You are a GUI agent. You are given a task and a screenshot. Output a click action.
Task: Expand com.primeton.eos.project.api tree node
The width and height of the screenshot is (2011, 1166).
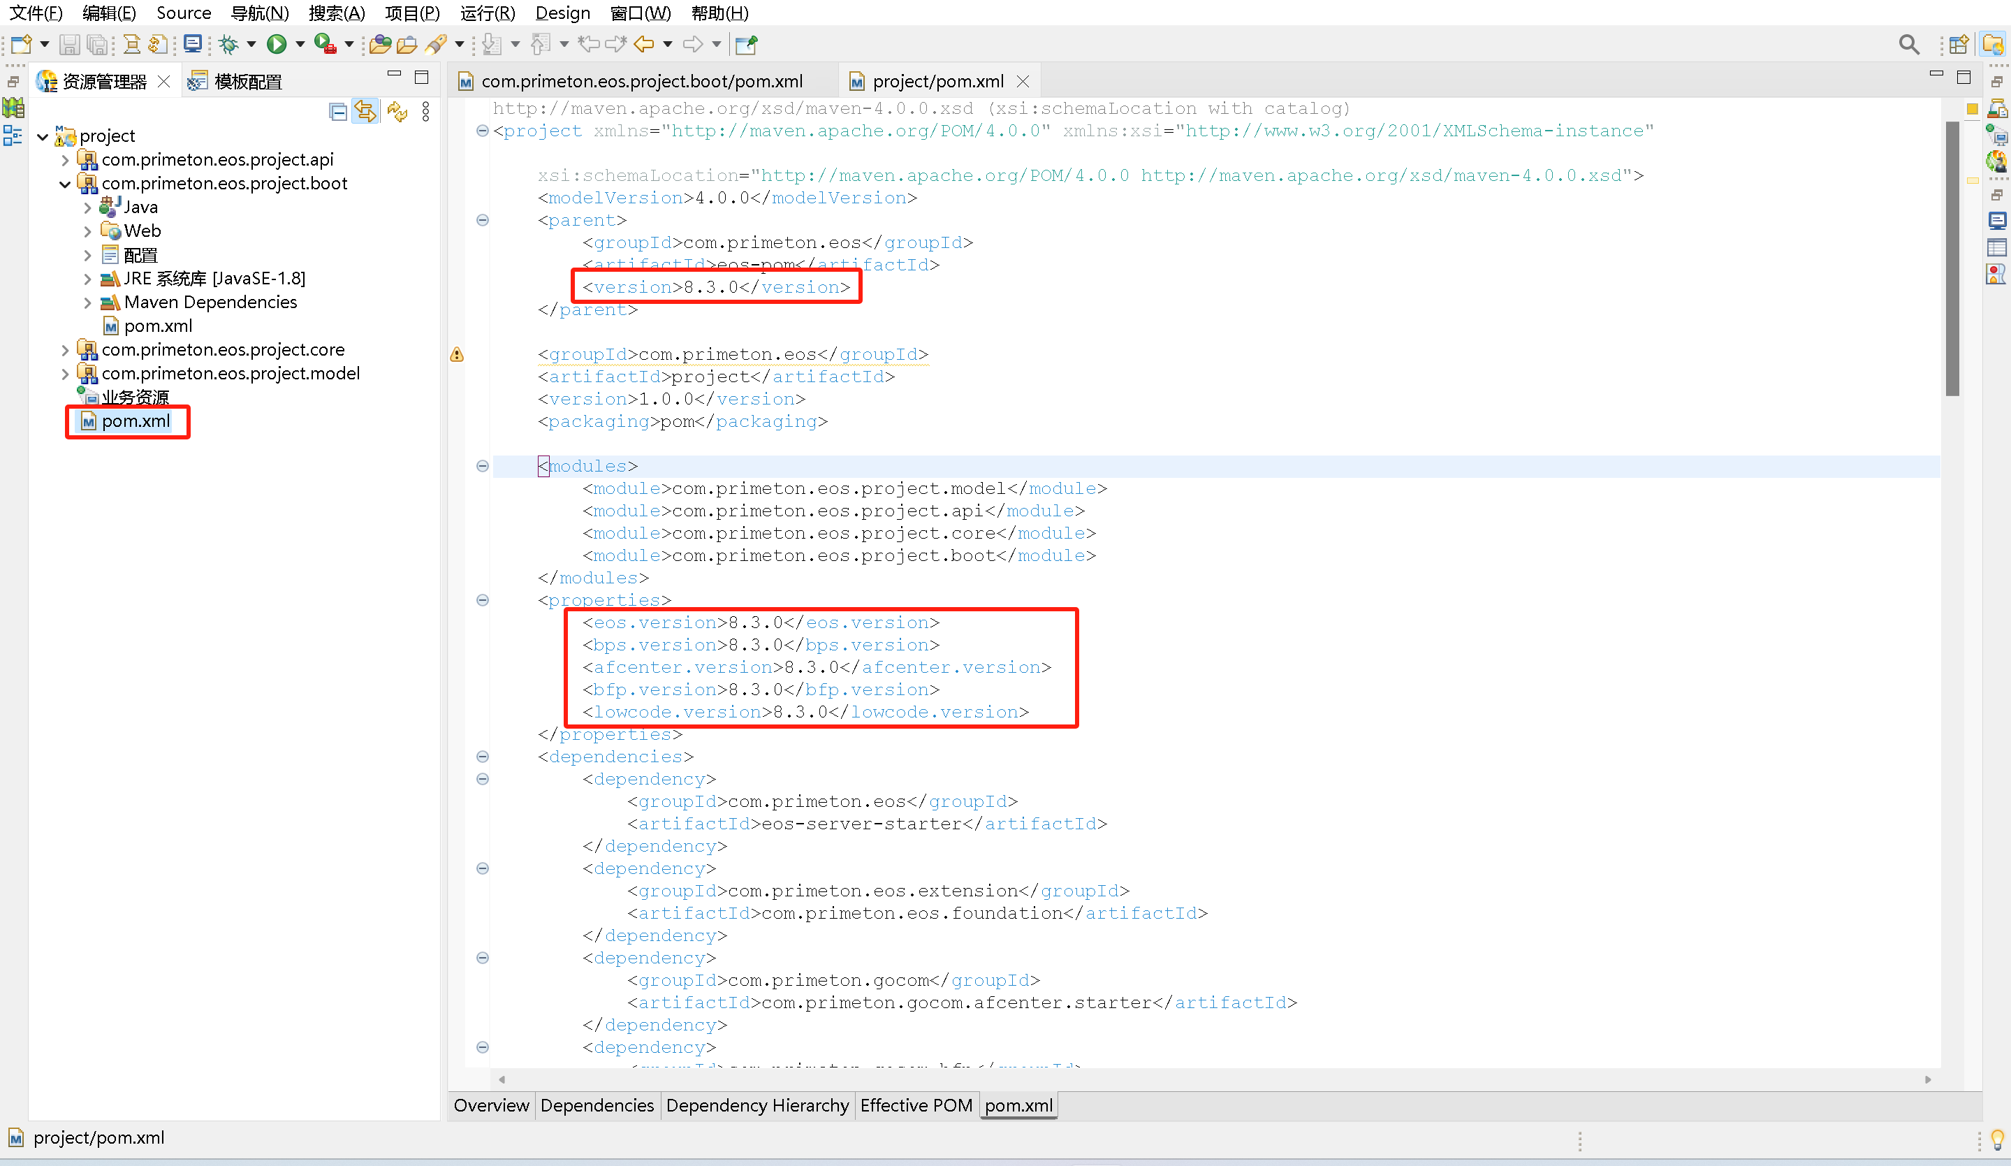(66, 161)
